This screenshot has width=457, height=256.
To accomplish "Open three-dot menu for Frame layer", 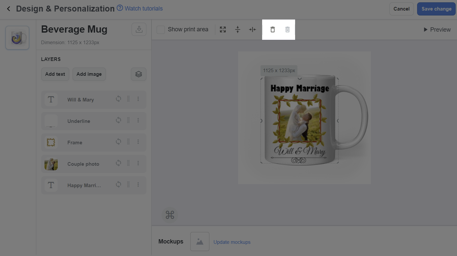I will point(138,142).
